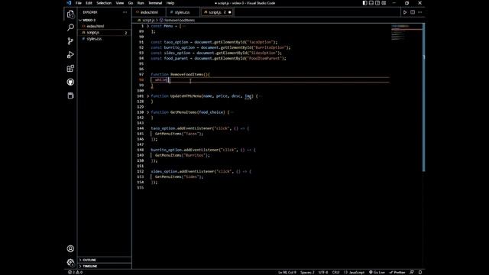Click the minimap code overview
The height and width of the screenshot is (275, 489).
tap(406, 33)
